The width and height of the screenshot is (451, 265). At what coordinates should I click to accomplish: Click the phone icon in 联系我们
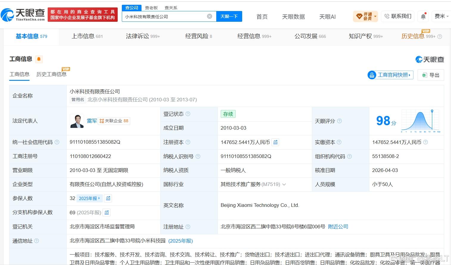(387, 16)
